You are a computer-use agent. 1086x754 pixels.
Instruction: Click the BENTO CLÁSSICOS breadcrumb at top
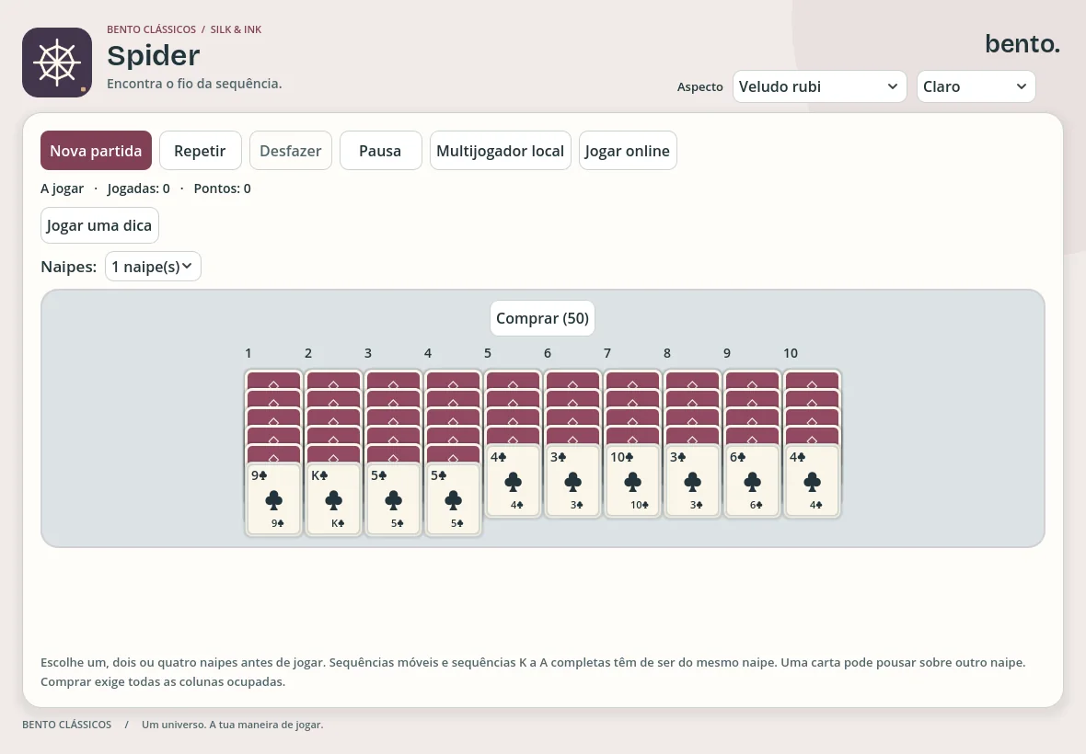[151, 29]
